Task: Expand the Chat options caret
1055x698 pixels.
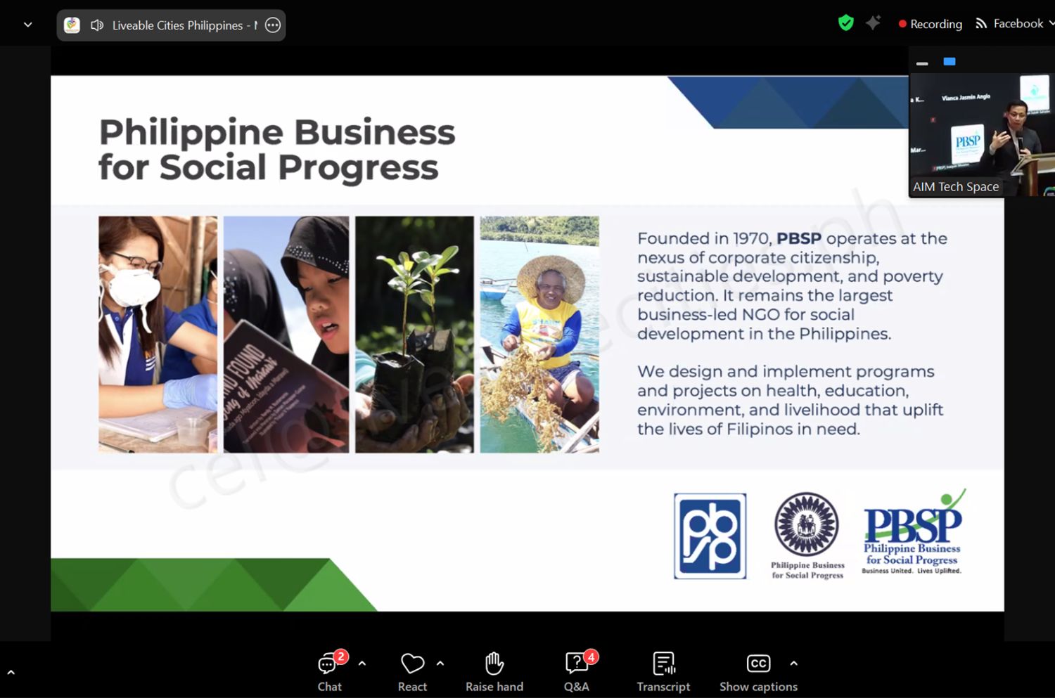Action: pyautogui.click(x=362, y=663)
